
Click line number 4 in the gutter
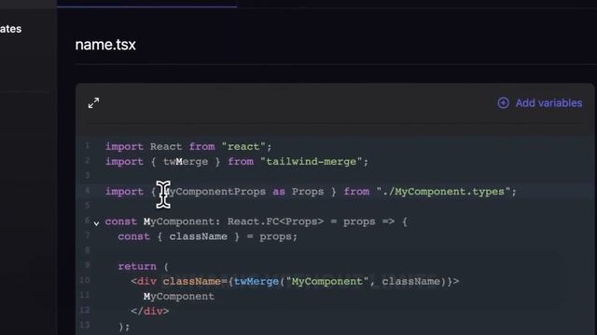87,190
